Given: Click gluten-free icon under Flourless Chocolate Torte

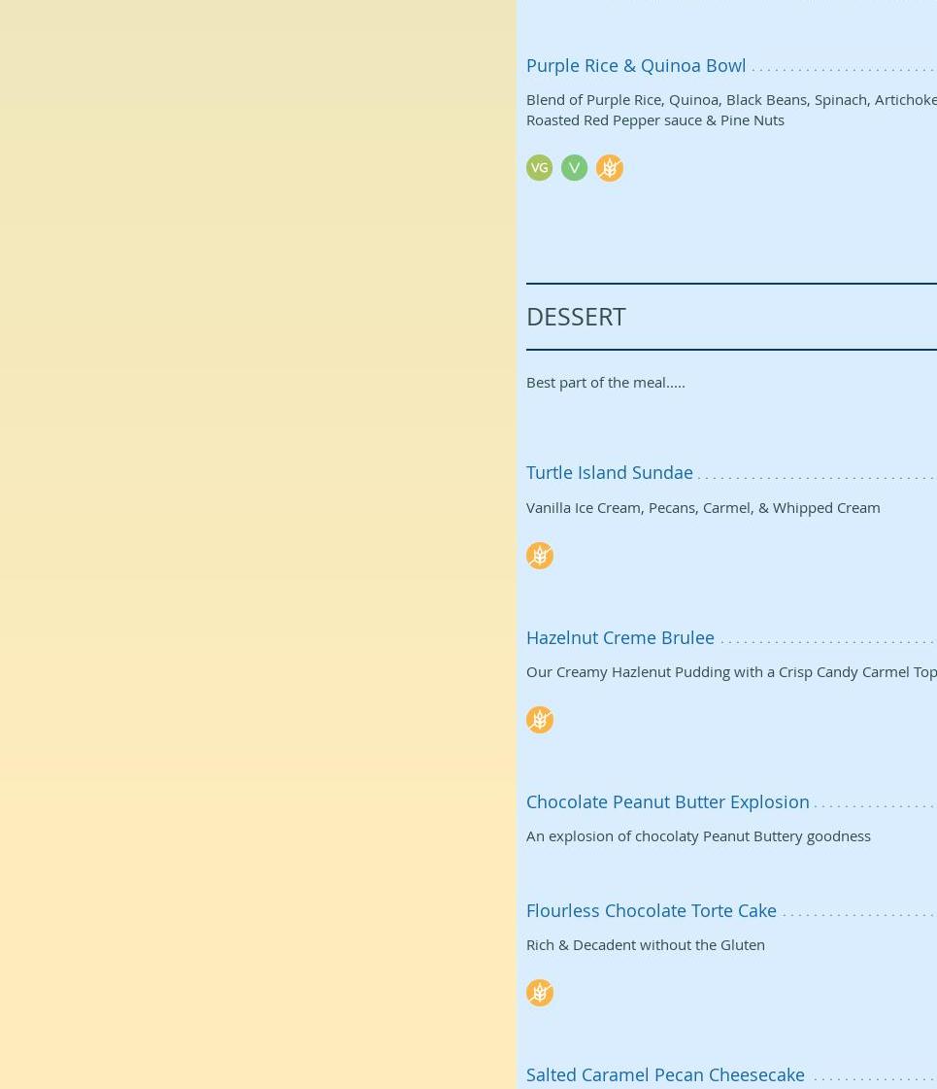Looking at the screenshot, I should [x=539, y=993].
